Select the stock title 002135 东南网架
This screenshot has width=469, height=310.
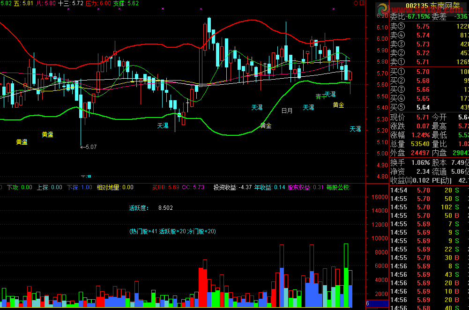click(432, 6)
